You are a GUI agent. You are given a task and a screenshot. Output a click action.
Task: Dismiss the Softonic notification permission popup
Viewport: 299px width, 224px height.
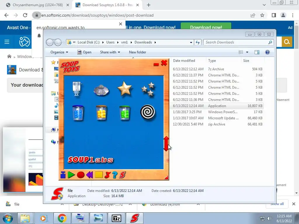tap(121, 24)
